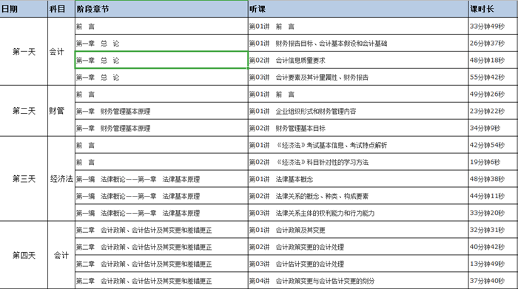Screen dimensions: 518x289
Task: Select 前言 chapter cell in the 19分钟6秒 row
Action: [x=161, y=162]
